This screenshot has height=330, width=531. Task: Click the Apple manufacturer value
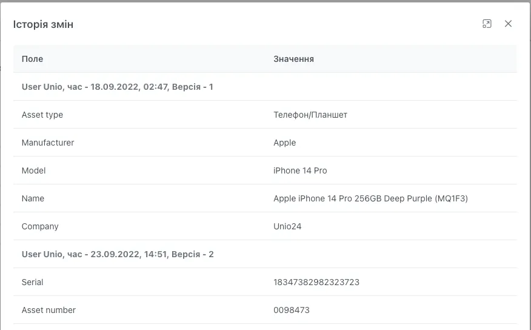coord(285,143)
